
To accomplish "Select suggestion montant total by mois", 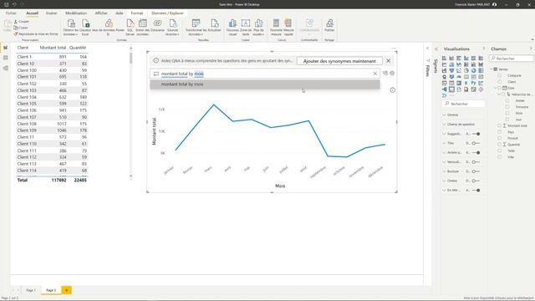I will 265,84.
